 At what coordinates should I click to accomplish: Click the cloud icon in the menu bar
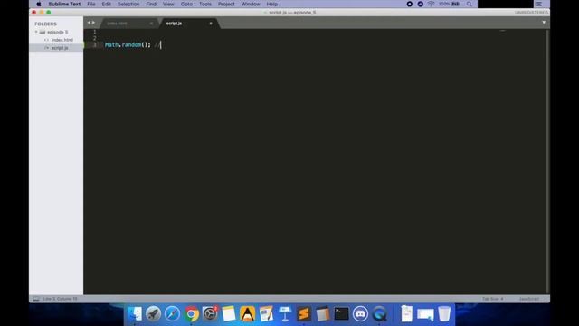coord(420,4)
